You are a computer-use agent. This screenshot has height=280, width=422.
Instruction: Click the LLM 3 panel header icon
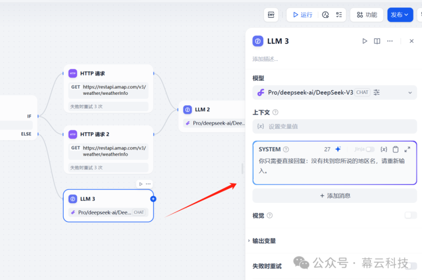pyautogui.click(x=258, y=41)
